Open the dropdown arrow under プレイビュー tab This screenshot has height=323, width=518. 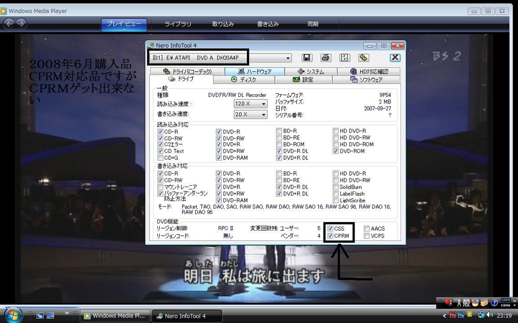[x=124, y=30]
